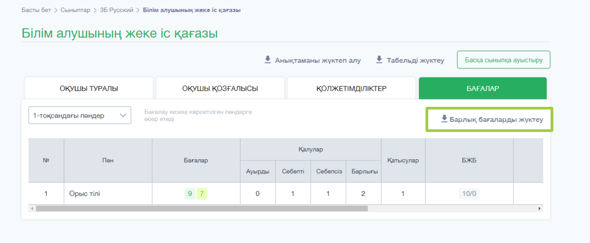
Task: Click the horizontal scrollbar thumb under the table
Action: click(x=202, y=208)
